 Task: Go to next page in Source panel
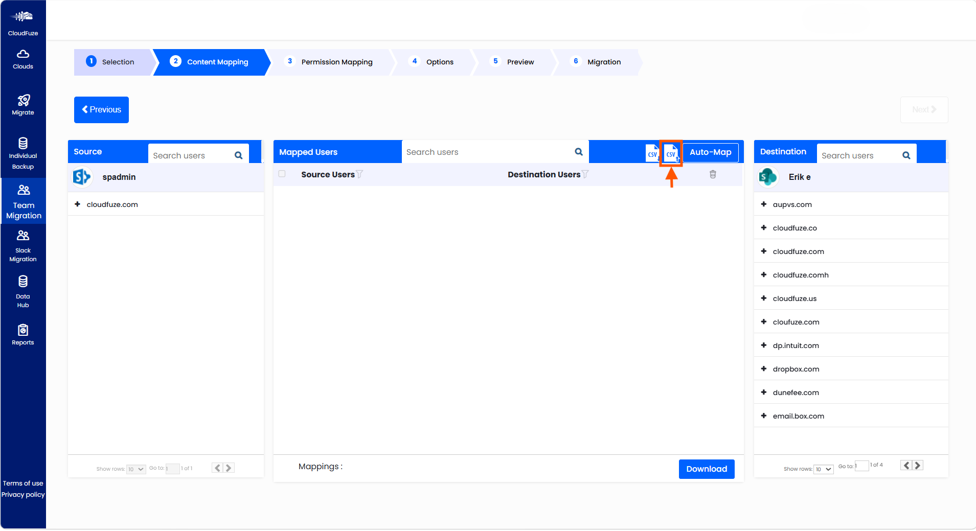(x=229, y=468)
